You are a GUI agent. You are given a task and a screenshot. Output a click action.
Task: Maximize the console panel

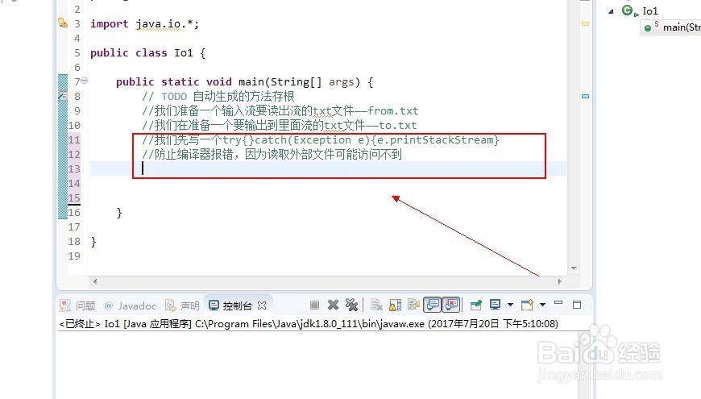pos(577,305)
